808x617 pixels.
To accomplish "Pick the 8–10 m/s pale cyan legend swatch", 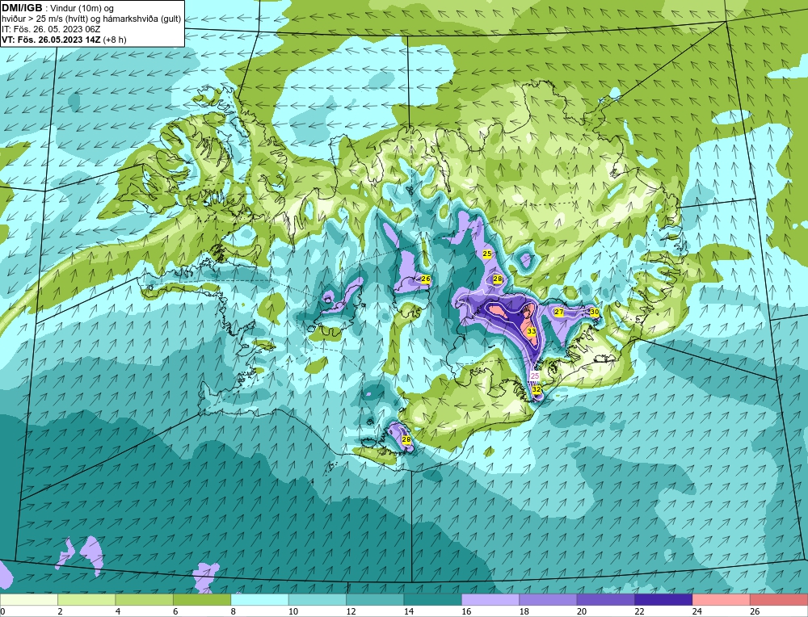I will tap(259, 599).
